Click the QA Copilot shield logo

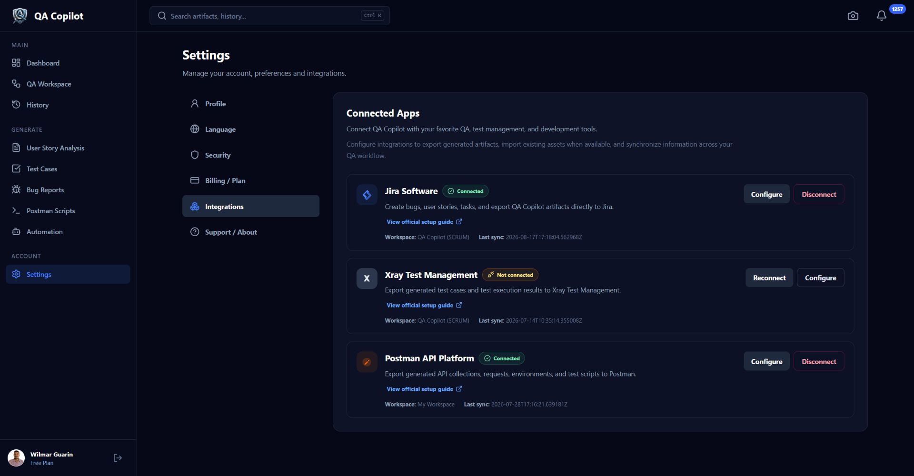point(20,16)
